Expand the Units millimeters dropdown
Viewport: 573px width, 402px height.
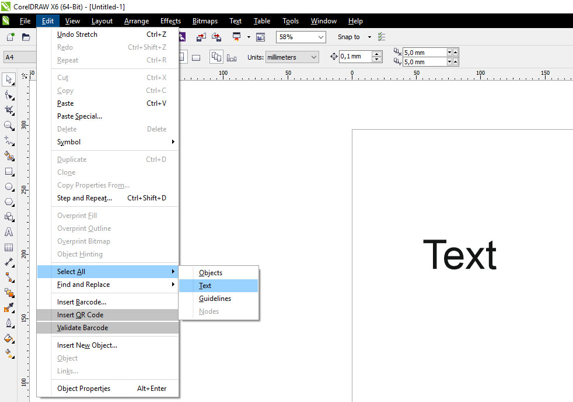coord(314,57)
